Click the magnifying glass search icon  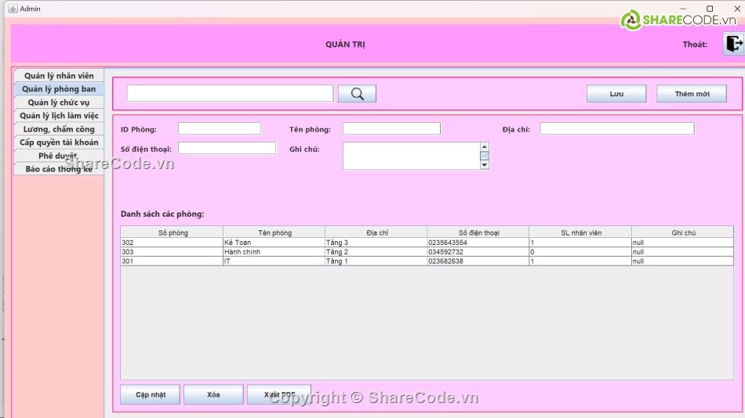point(357,94)
